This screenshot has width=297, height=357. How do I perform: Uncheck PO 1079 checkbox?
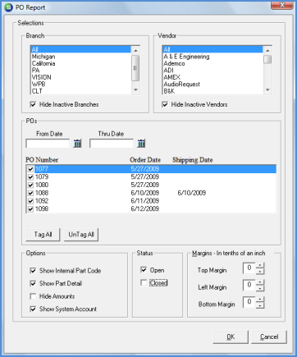click(x=30, y=177)
